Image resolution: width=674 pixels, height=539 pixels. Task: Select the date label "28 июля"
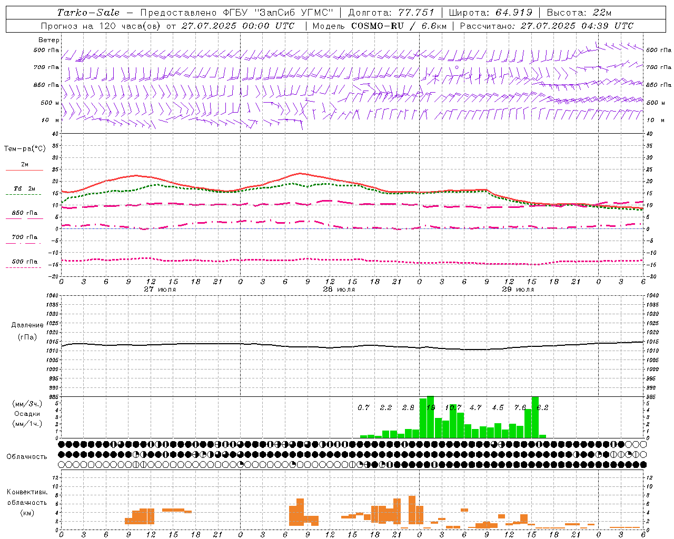tap(339, 289)
